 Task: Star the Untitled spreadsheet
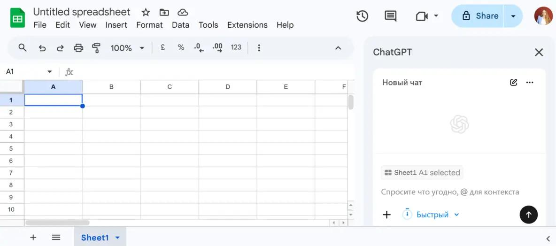tap(146, 12)
